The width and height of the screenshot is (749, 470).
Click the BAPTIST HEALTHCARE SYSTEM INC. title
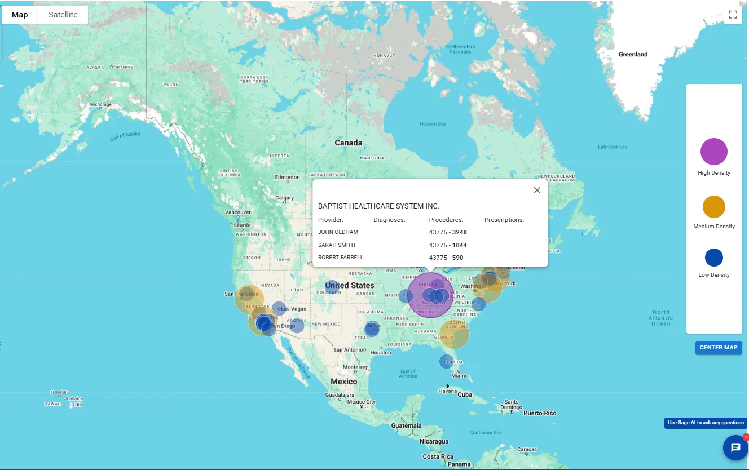click(x=378, y=206)
